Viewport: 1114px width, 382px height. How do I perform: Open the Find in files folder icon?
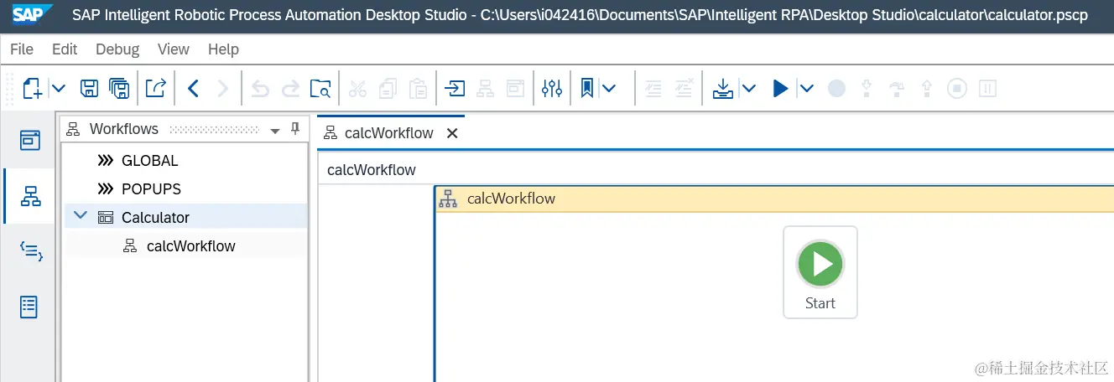click(x=320, y=88)
